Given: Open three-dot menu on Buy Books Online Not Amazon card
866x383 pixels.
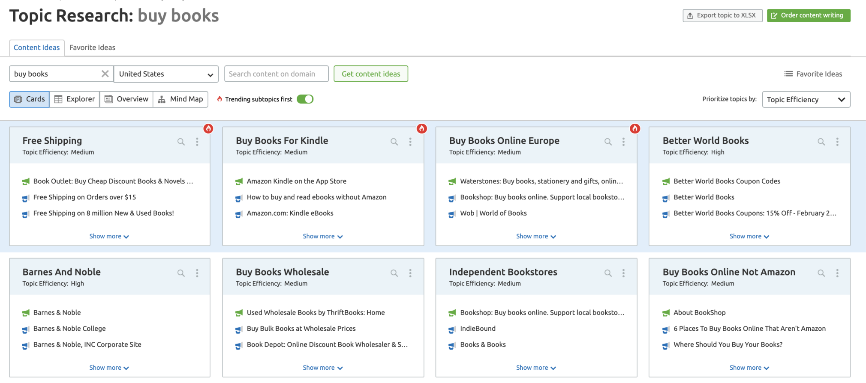Looking at the screenshot, I should (837, 273).
